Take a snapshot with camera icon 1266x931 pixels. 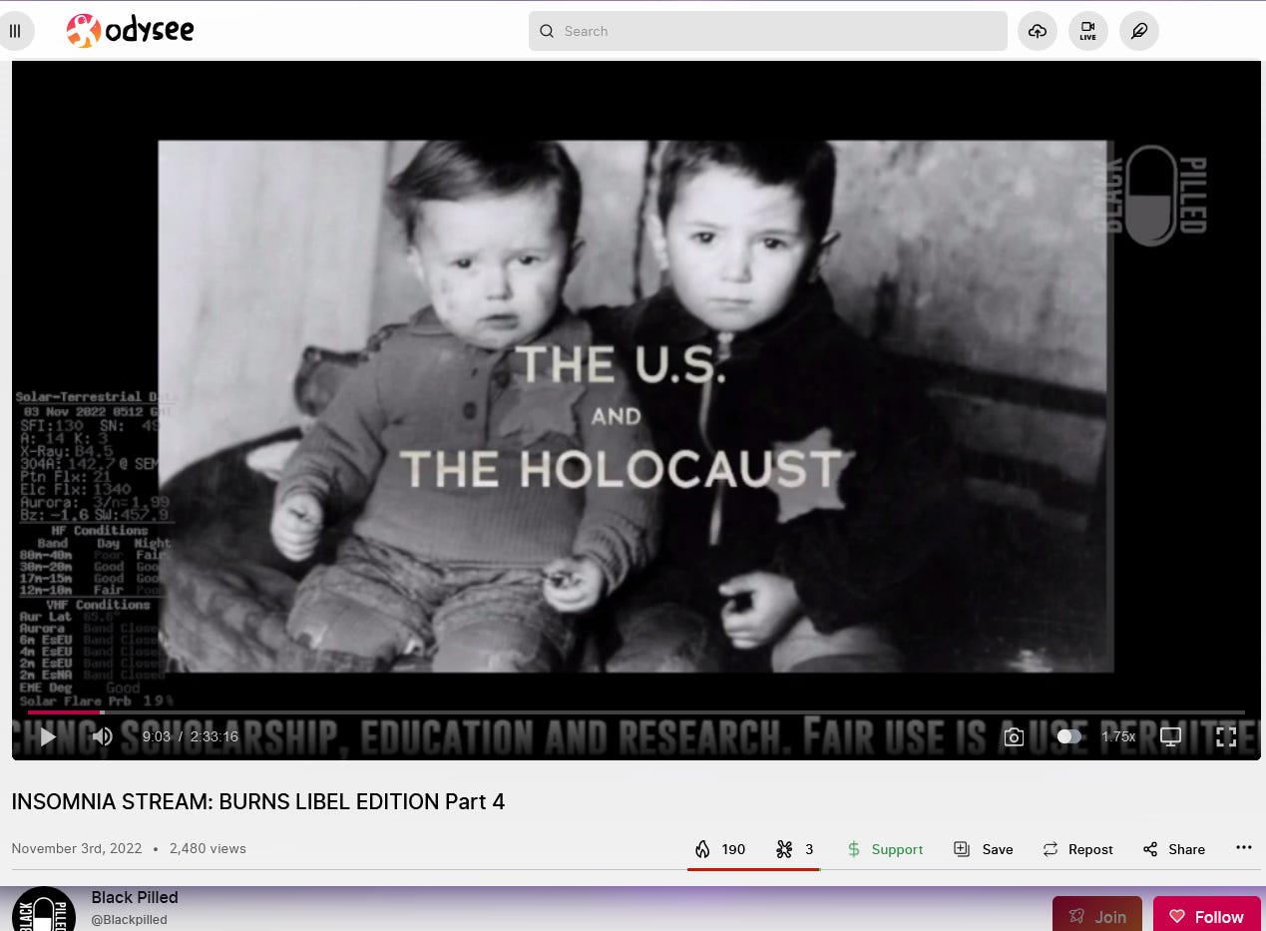[1014, 736]
